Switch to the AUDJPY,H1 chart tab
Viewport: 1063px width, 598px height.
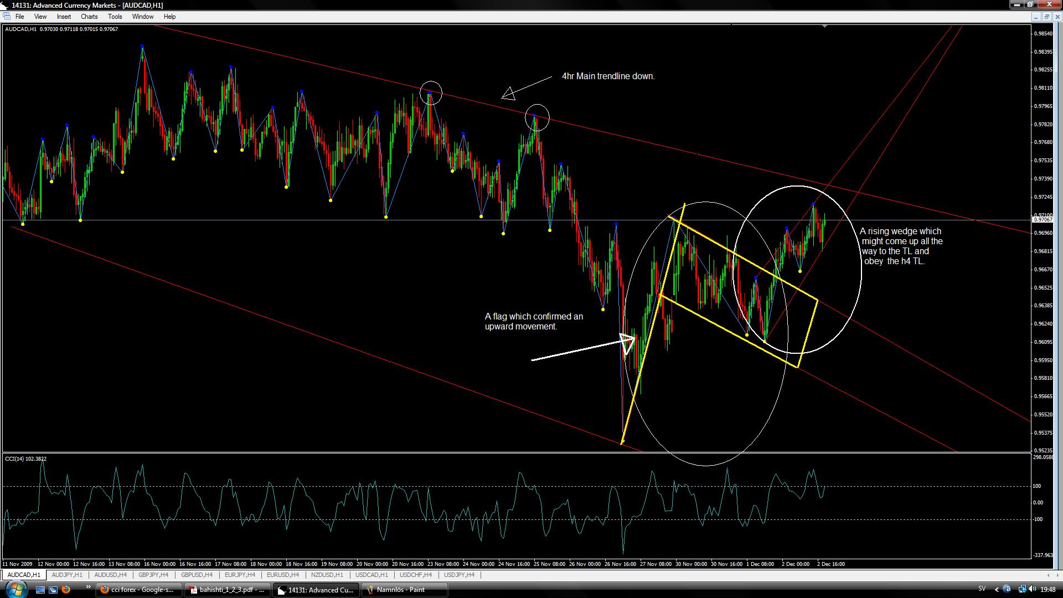tap(67, 575)
